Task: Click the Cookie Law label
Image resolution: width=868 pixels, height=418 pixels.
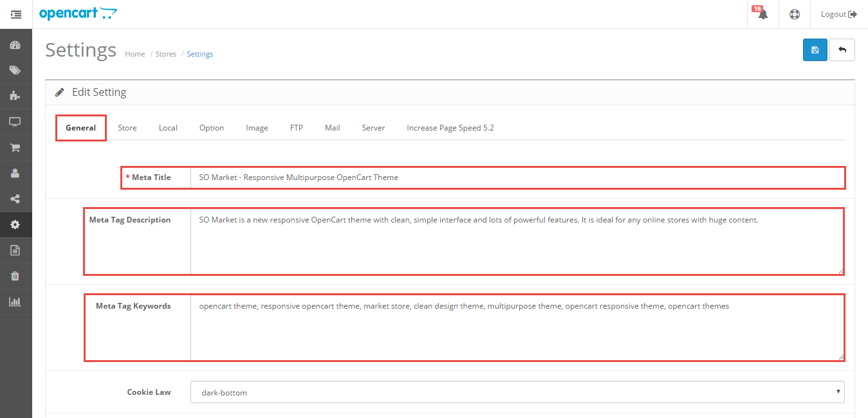Action: tap(149, 392)
